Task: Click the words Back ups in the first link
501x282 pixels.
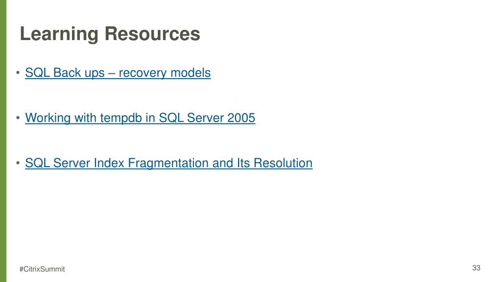Action: (x=79, y=73)
